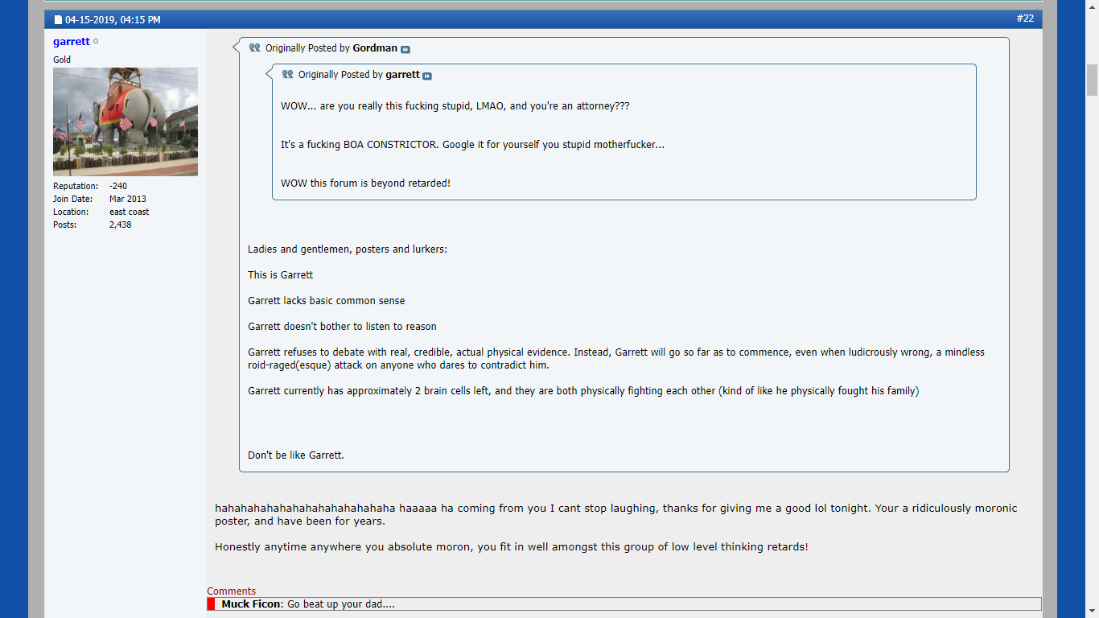
Task: Click the Gordman name in the quote header
Action: pos(375,48)
